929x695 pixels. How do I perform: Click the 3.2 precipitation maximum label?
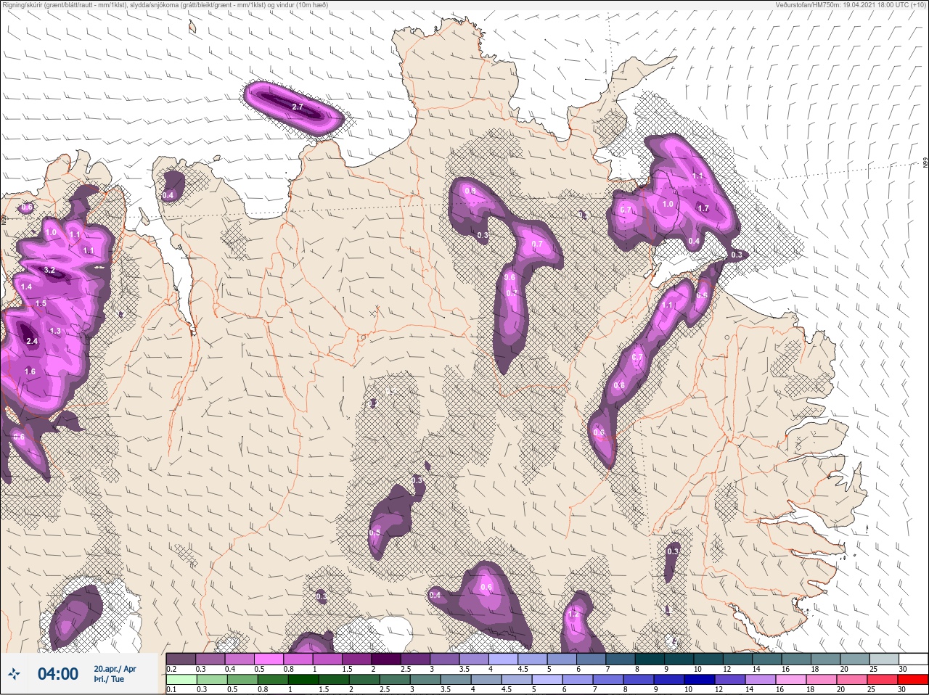[49, 270]
